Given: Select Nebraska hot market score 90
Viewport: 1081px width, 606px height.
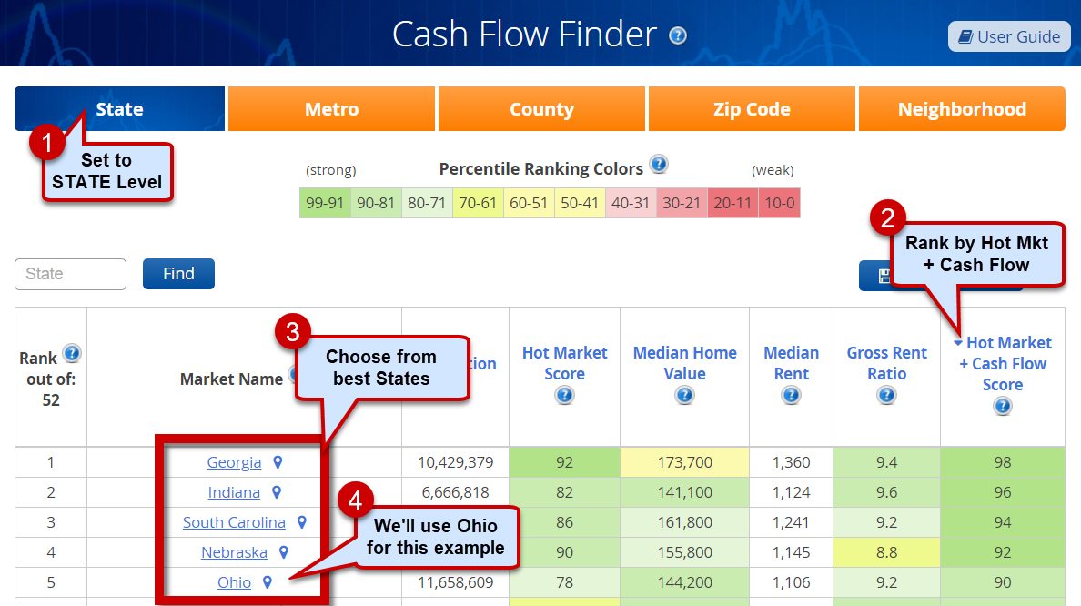Looking at the screenshot, I should coord(565,552).
